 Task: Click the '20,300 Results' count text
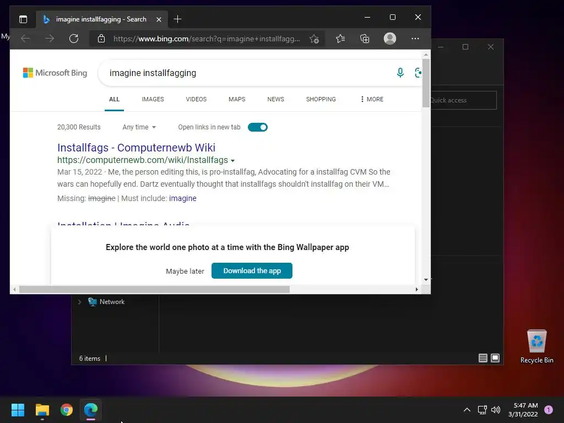[79, 127]
